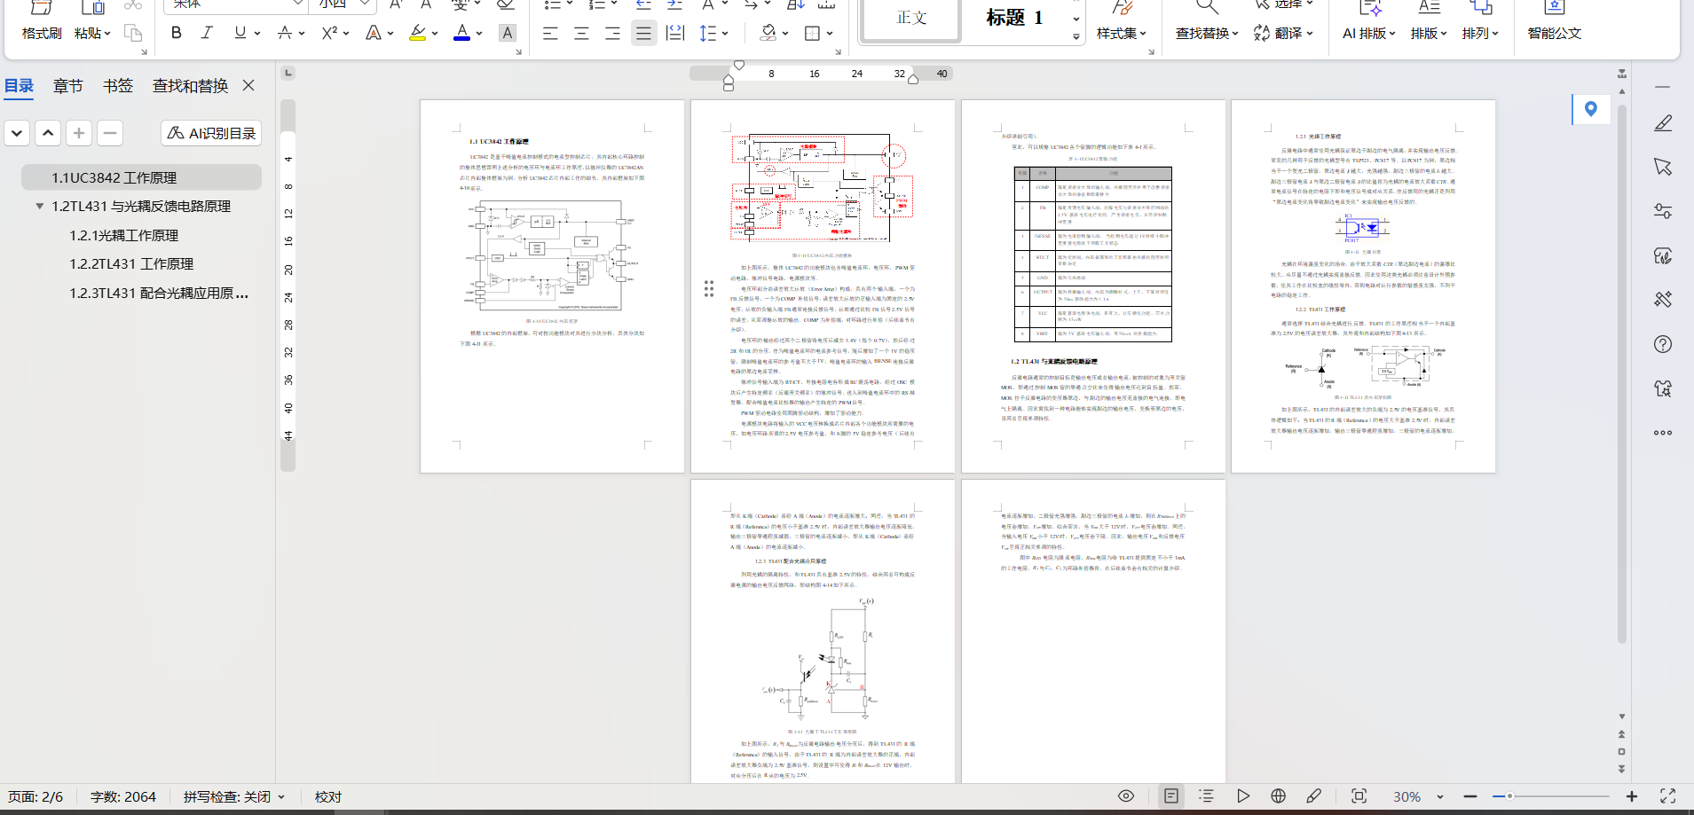Screen dimensions: 1694x815
Task: Open the zoom percentage dropdown
Action: tap(1440, 797)
